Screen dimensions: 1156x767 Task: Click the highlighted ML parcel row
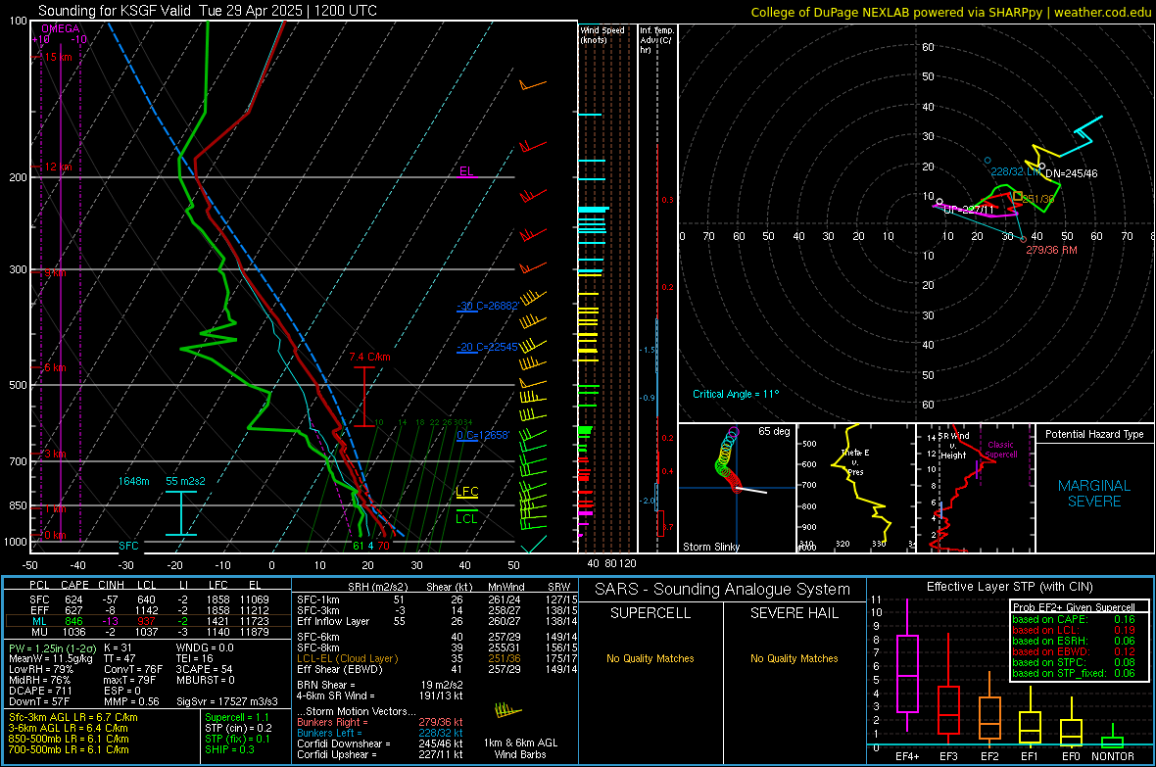(148, 621)
